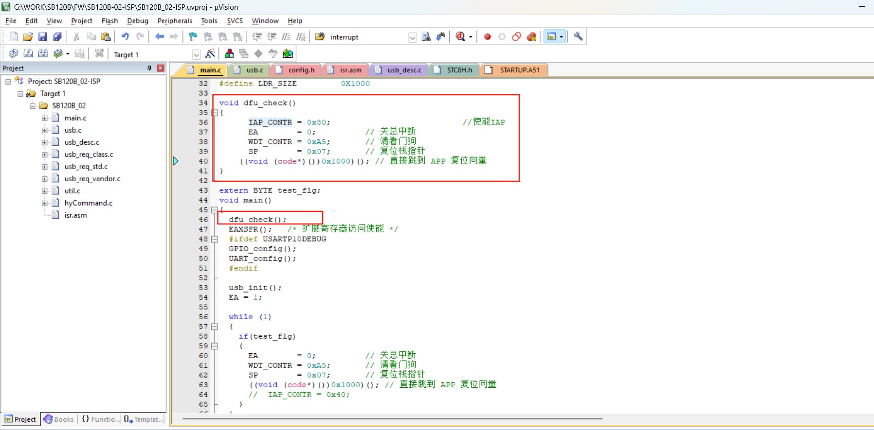The image size is (874, 430).
Task: Navigate backwards with blue left arrow
Action: click(159, 36)
